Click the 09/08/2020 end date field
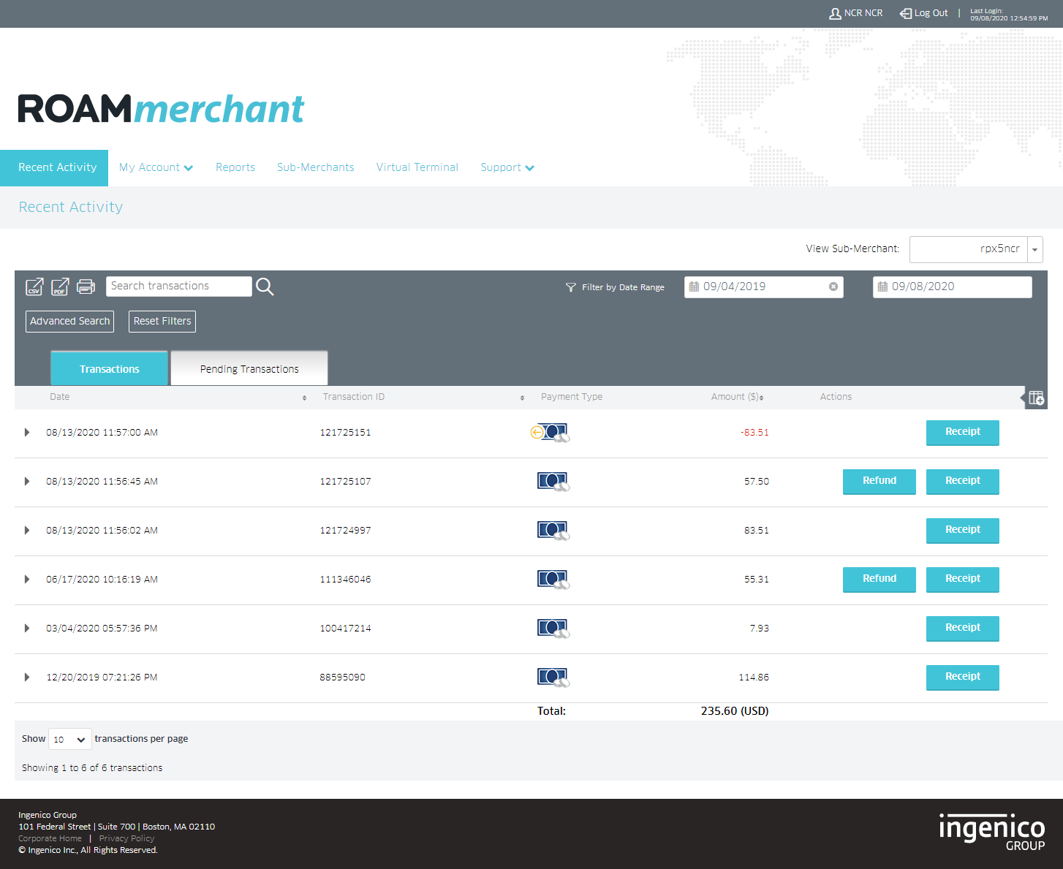The height and width of the screenshot is (869, 1063). coord(953,287)
